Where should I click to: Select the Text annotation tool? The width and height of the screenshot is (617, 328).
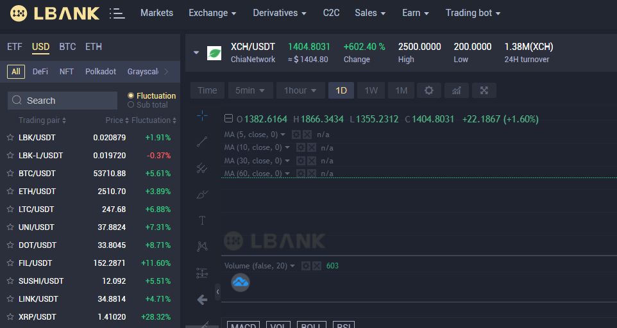coord(202,220)
